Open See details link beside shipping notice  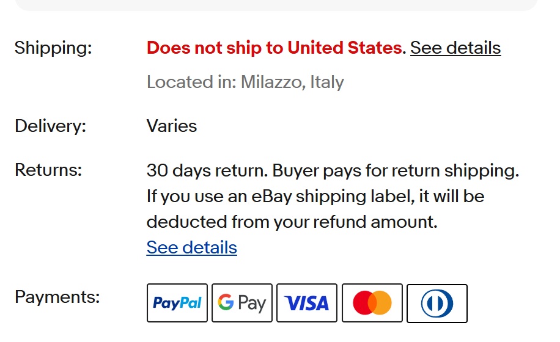tap(455, 48)
